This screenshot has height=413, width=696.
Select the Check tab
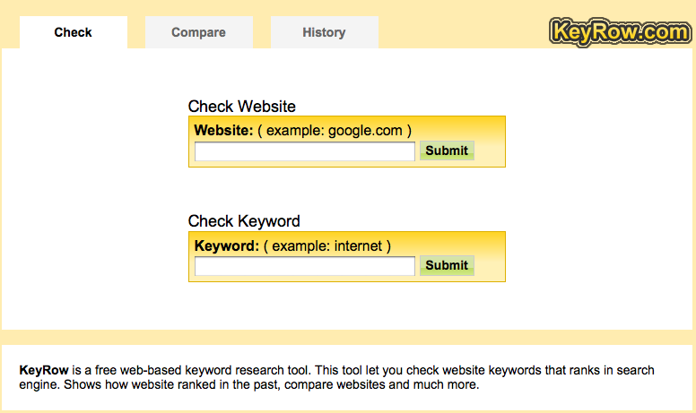pyautogui.click(x=73, y=32)
